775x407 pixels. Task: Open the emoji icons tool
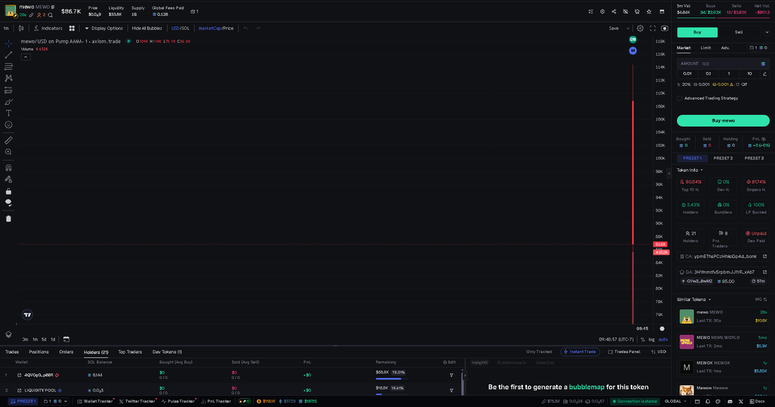pyautogui.click(x=8, y=124)
